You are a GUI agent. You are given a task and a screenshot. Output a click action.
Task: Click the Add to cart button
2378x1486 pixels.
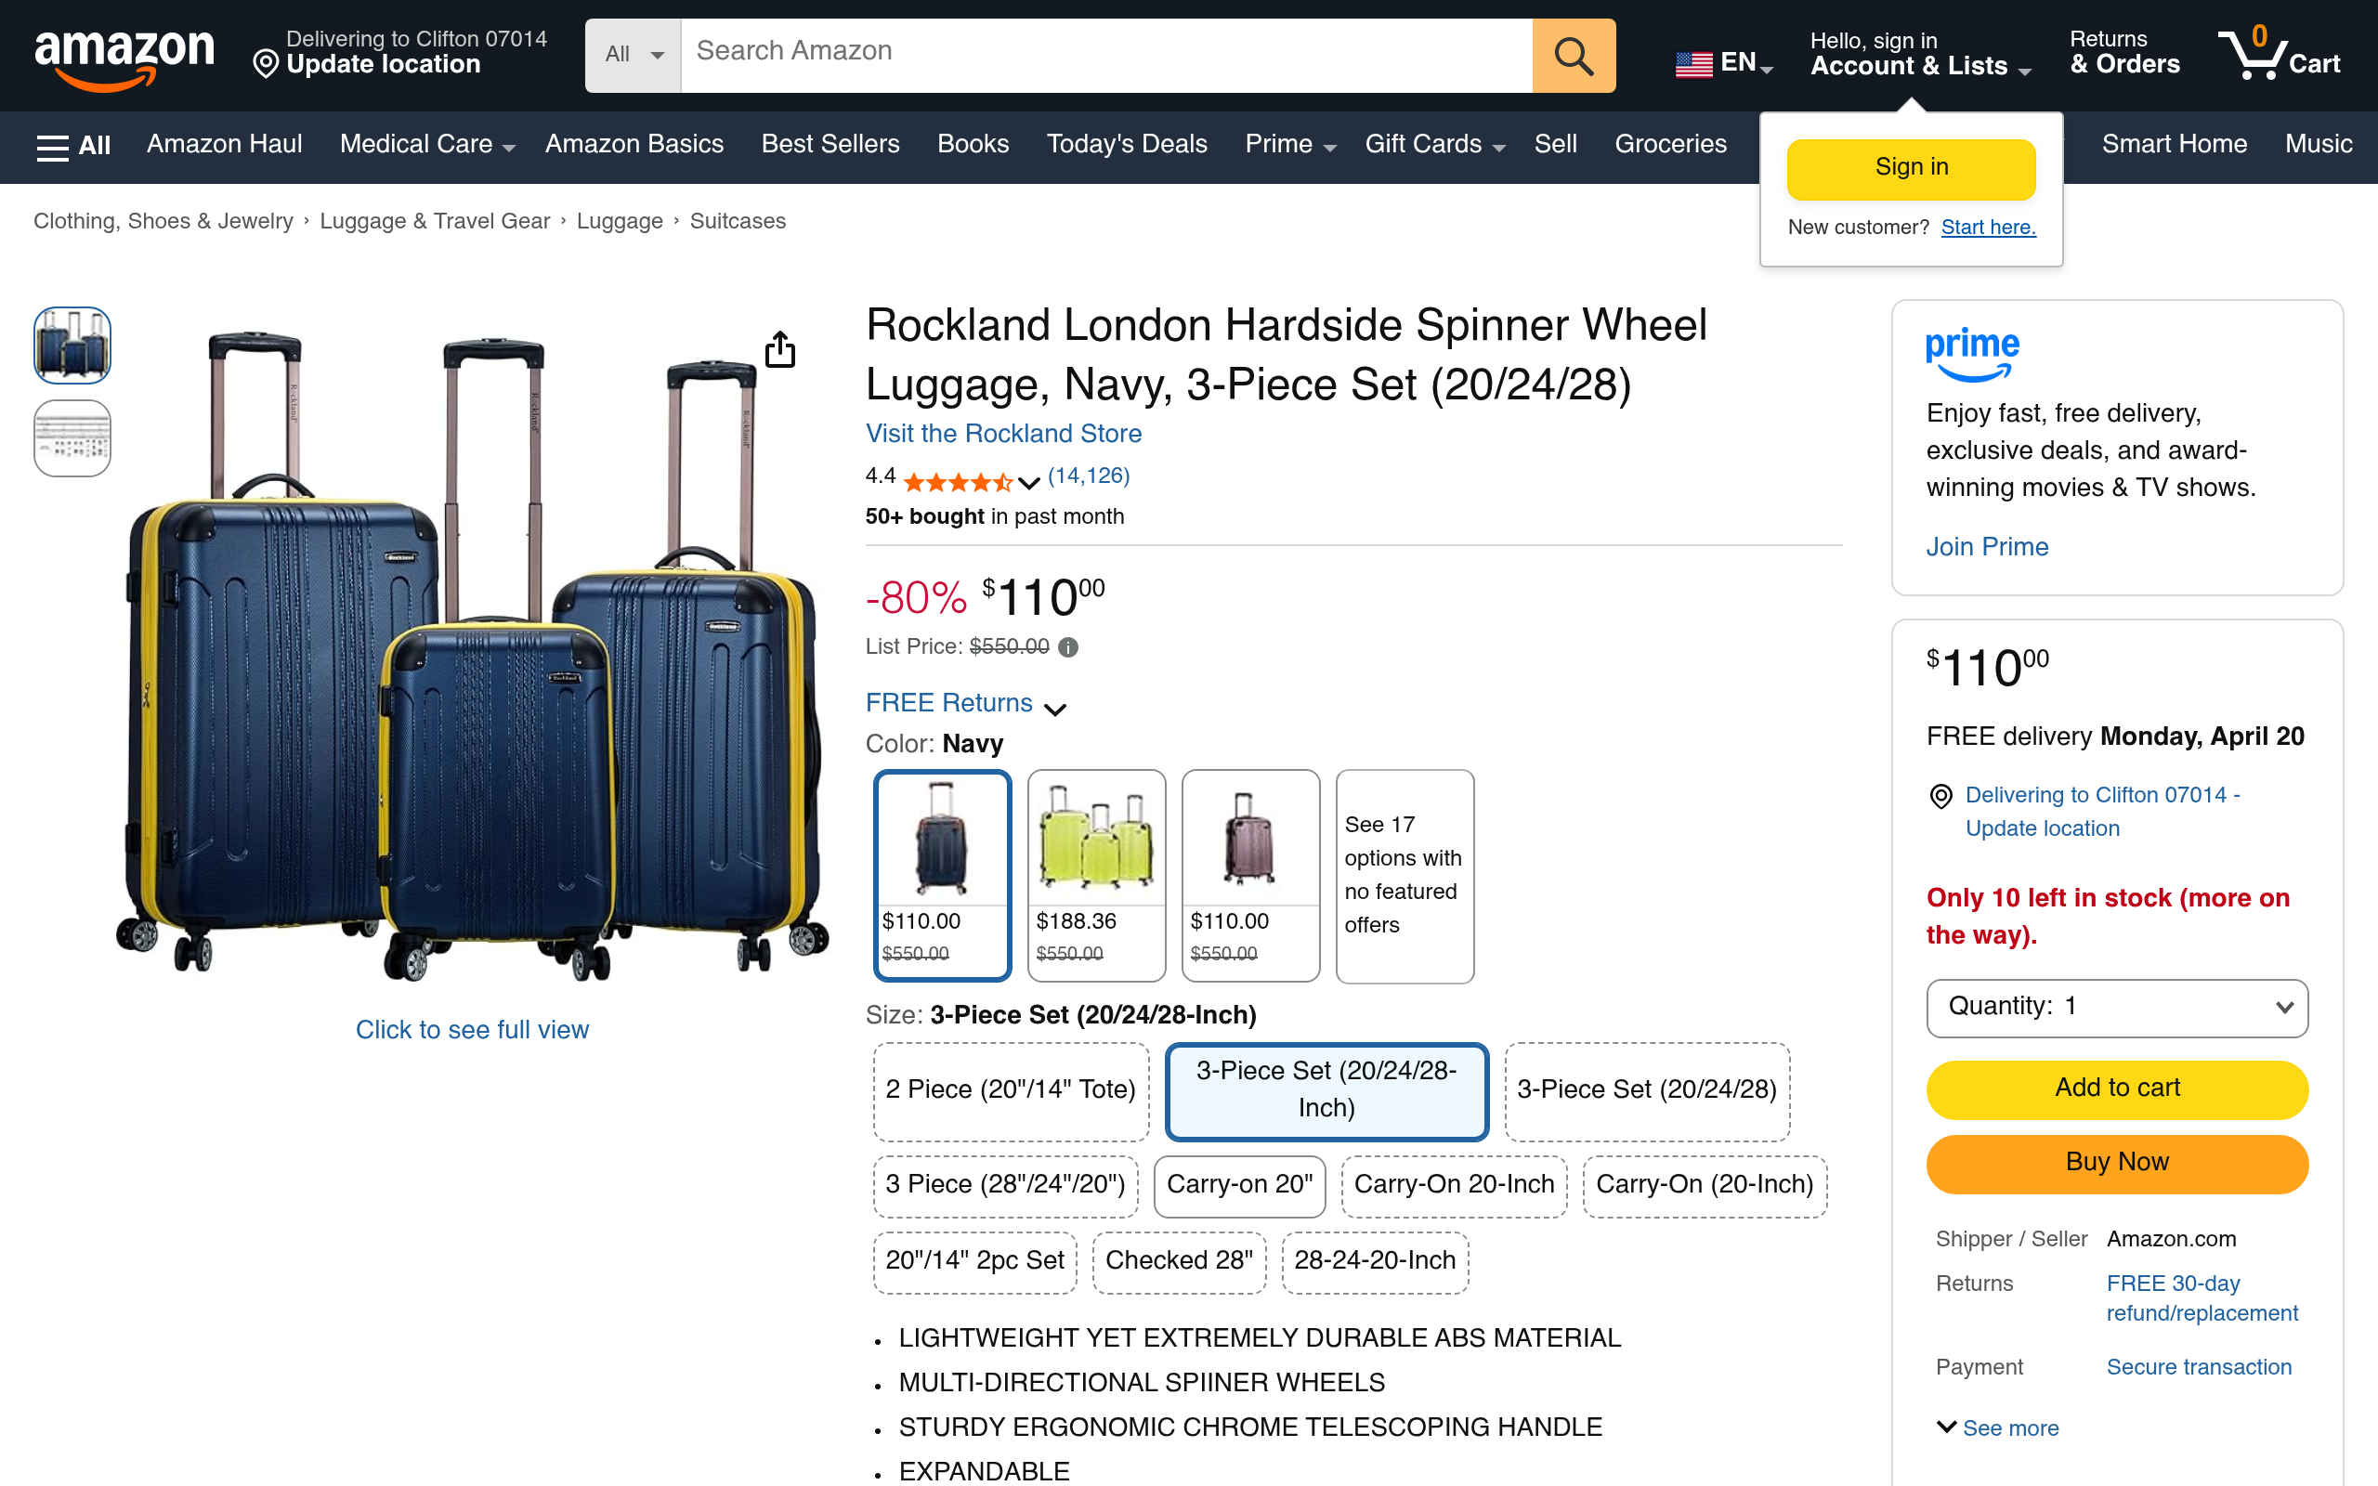2117,1088
